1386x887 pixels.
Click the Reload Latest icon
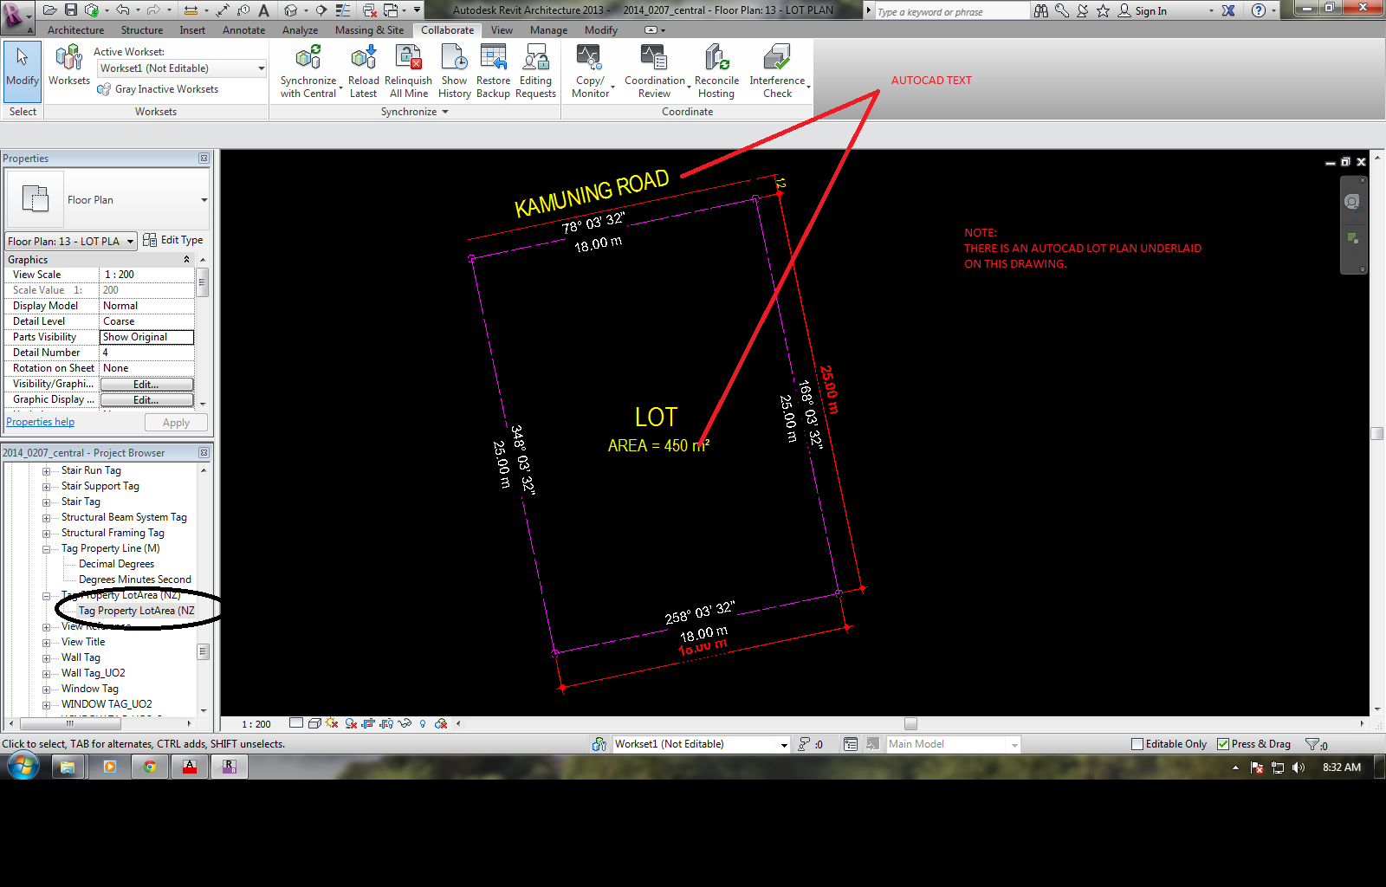click(363, 59)
